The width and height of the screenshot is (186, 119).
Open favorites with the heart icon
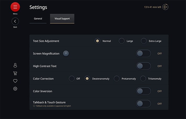click(15, 81)
